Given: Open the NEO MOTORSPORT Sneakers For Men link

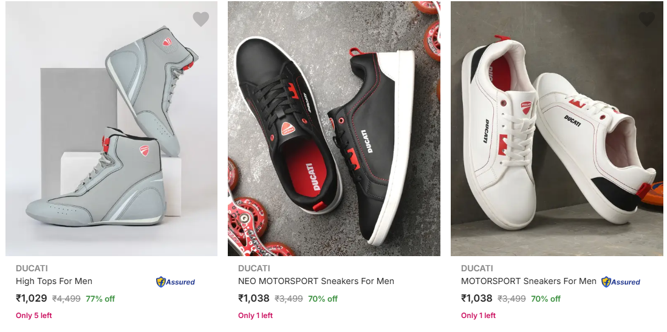Looking at the screenshot, I should click(316, 281).
